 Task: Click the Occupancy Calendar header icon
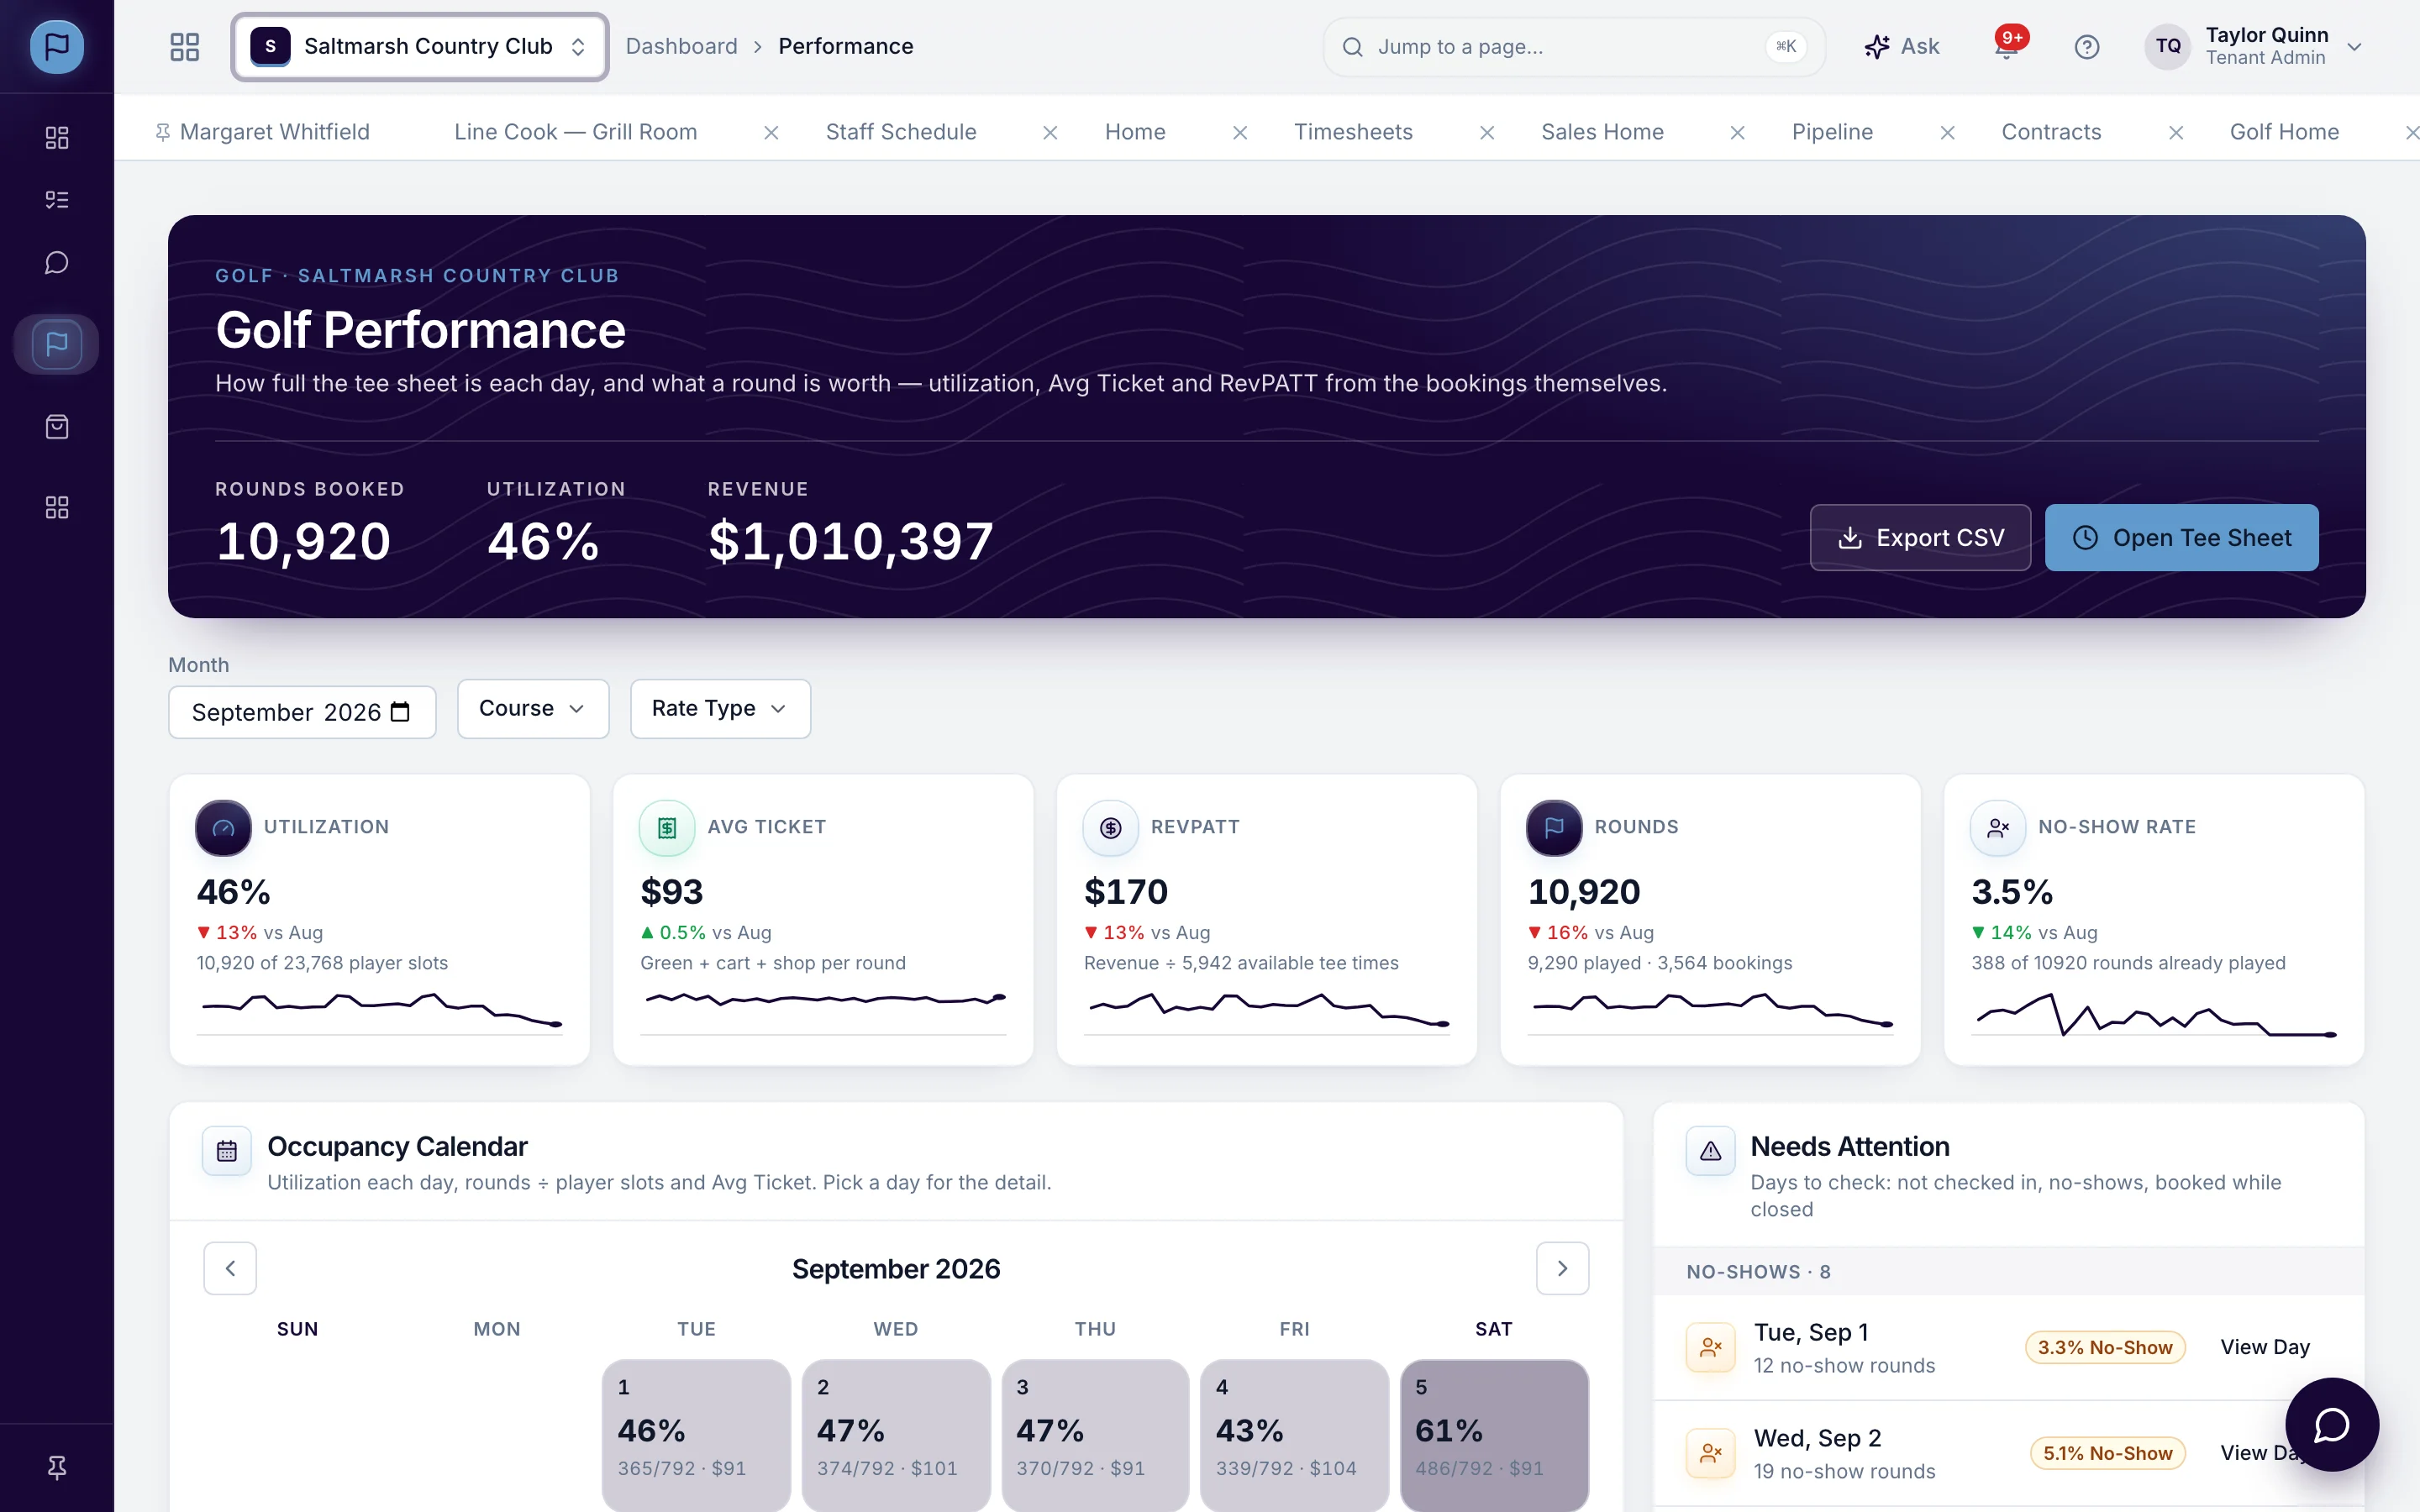227,1151
